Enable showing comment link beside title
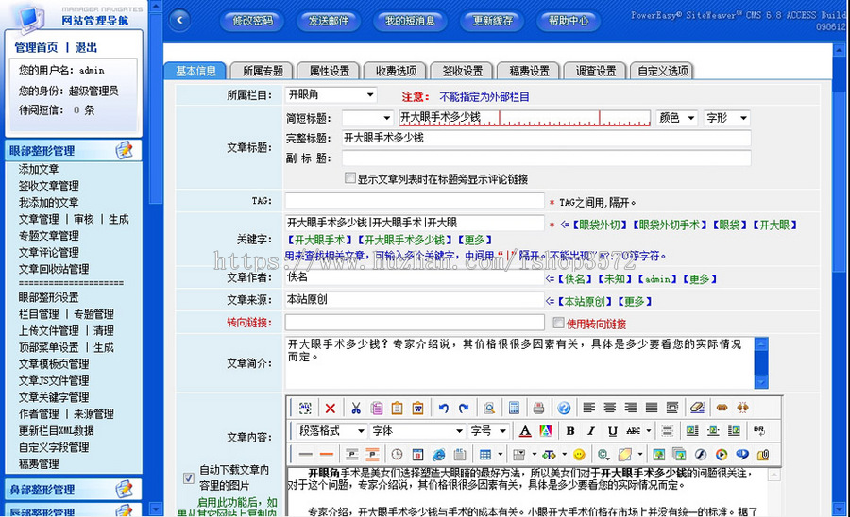850x517 pixels. (350, 178)
